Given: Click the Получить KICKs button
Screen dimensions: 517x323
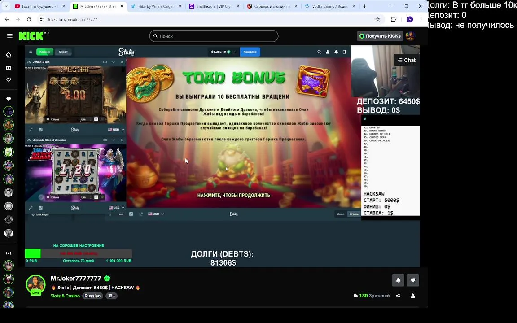Looking at the screenshot, I should 380,36.
